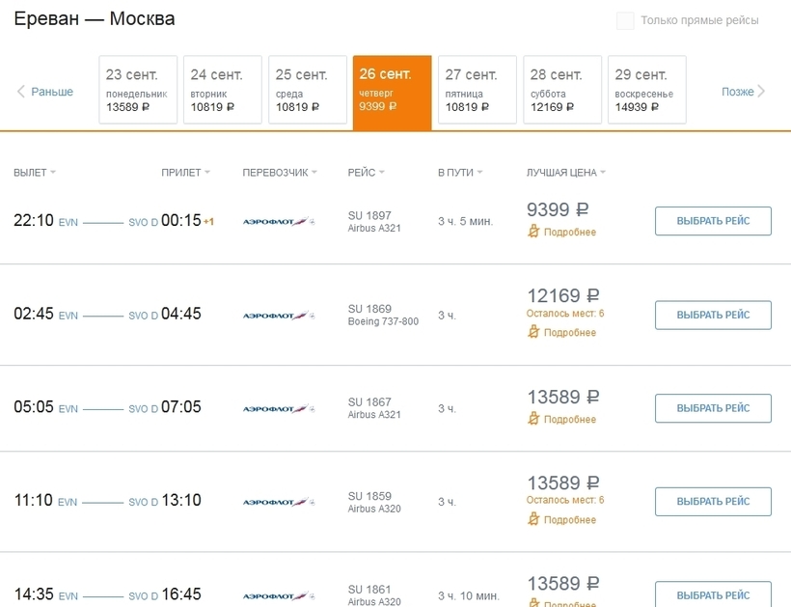The image size is (791, 607).
Task: Click the no-baggage icon for flight SU 1867
Action: tap(533, 419)
